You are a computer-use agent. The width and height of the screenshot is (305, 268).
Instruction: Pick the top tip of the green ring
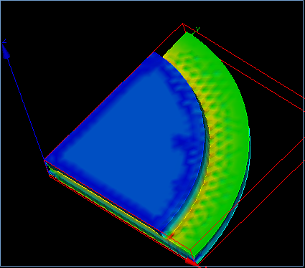click(188, 34)
